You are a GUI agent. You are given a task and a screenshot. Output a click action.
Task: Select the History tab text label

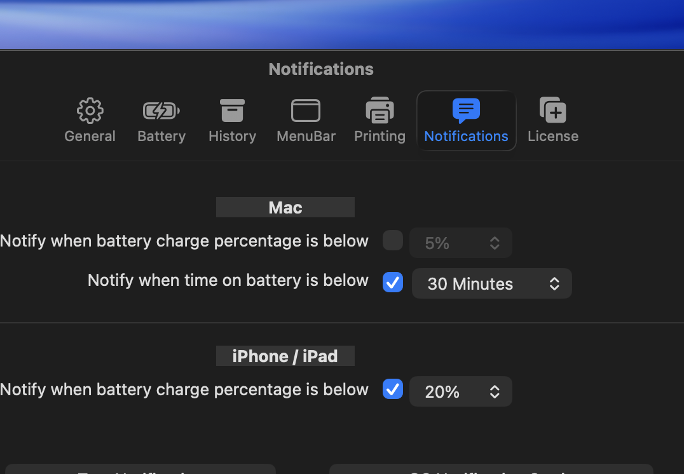tap(232, 136)
